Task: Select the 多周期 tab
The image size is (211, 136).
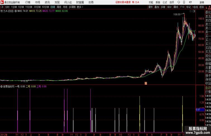Action: [x=72, y=7]
